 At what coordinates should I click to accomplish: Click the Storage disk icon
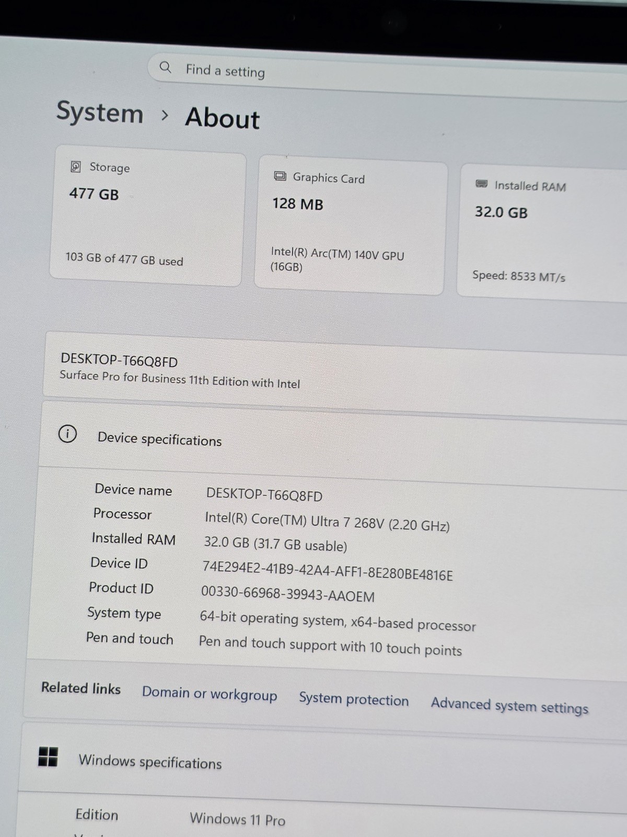click(x=76, y=166)
